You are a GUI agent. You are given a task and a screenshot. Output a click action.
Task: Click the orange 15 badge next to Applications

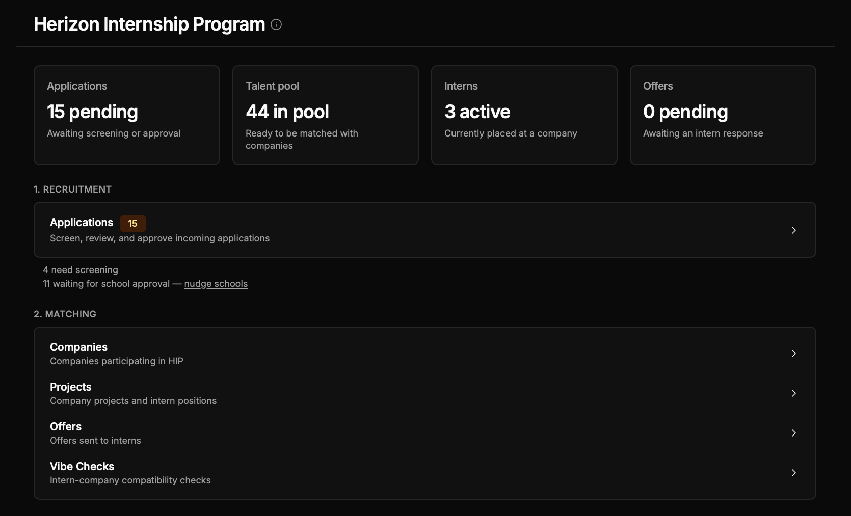133,223
